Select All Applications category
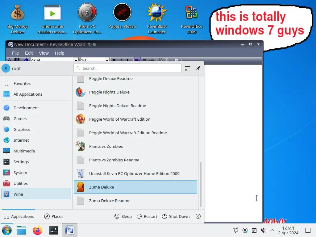This screenshot has height=237, width=316. click(x=36, y=94)
